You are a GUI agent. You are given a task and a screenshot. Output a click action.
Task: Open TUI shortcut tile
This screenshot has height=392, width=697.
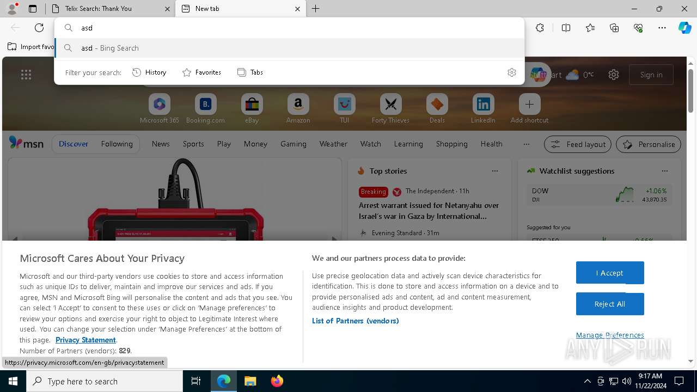pos(344,109)
